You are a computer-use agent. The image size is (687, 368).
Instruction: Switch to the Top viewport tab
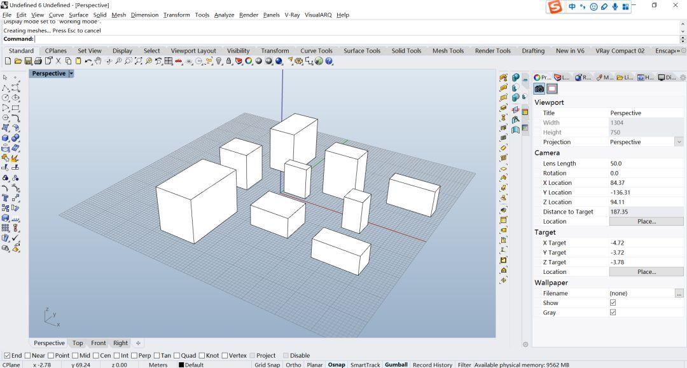(x=78, y=343)
